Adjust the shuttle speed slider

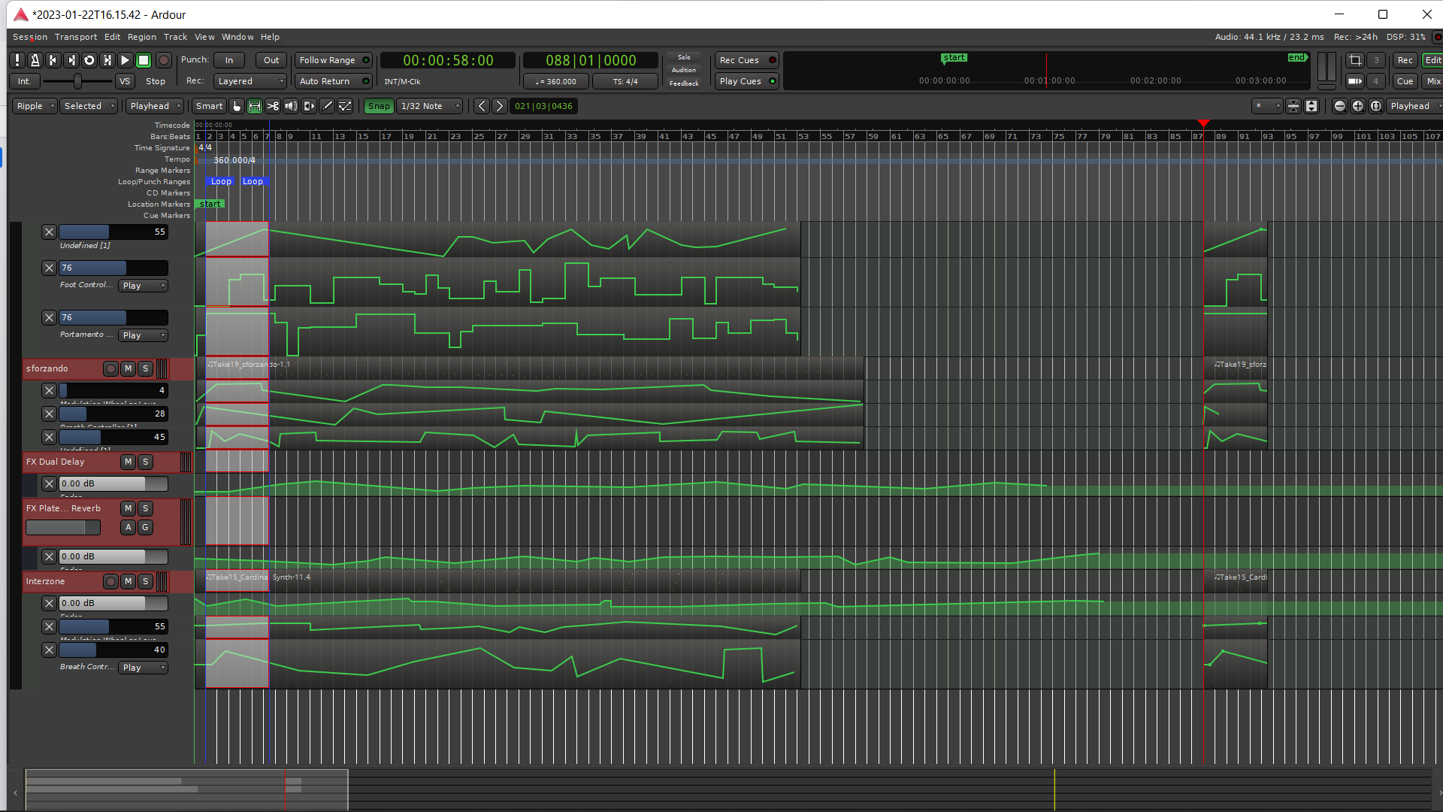pyautogui.click(x=77, y=81)
